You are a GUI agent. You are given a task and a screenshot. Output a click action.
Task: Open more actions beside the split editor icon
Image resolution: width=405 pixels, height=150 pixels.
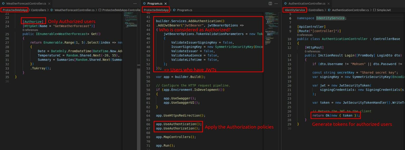point(277,3)
